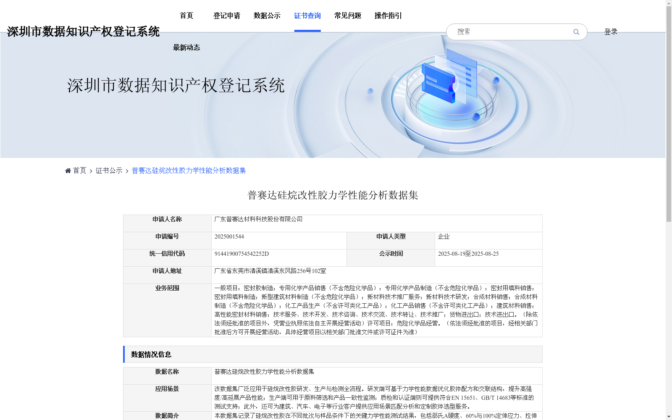Click the 登录 login link
Image resolution: width=672 pixels, height=420 pixels.
pyautogui.click(x=611, y=32)
